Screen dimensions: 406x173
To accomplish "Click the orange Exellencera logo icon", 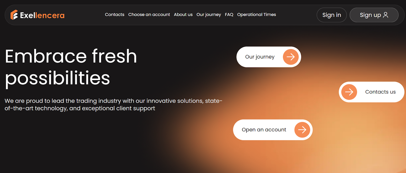I will 14,15.
